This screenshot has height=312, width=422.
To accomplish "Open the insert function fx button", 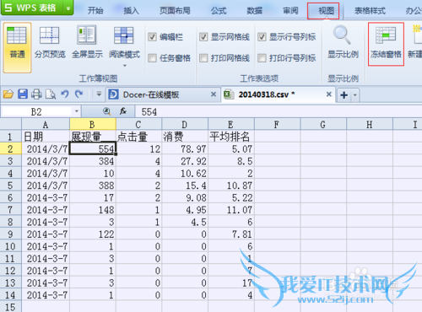I will [x=123, y=111].
